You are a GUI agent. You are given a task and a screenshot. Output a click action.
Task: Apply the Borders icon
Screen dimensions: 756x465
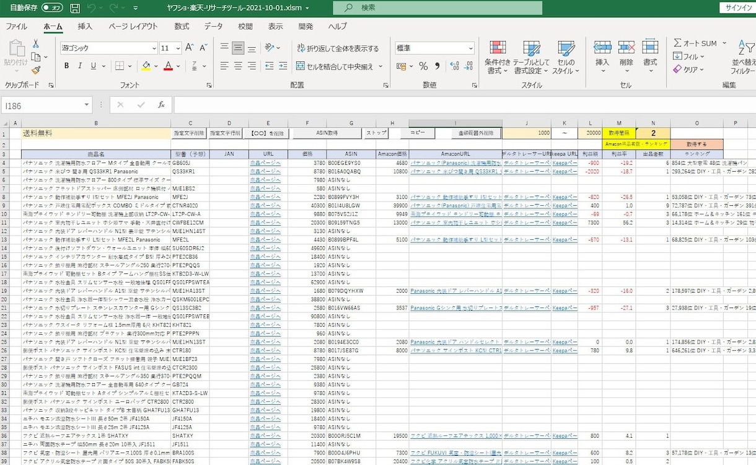coord(120,66)
